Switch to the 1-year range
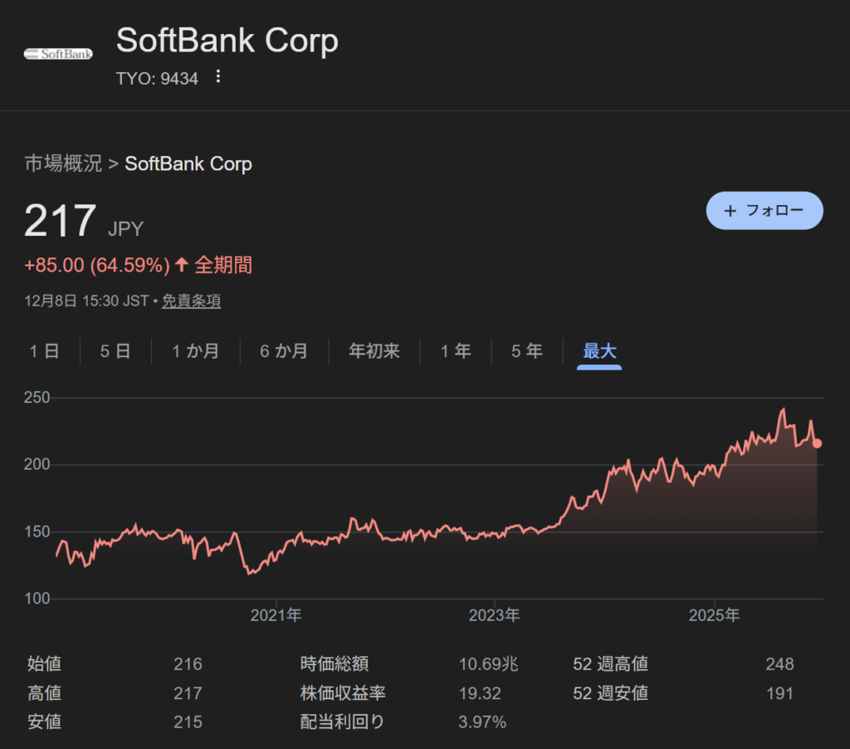850x749 pixels. 455,351
